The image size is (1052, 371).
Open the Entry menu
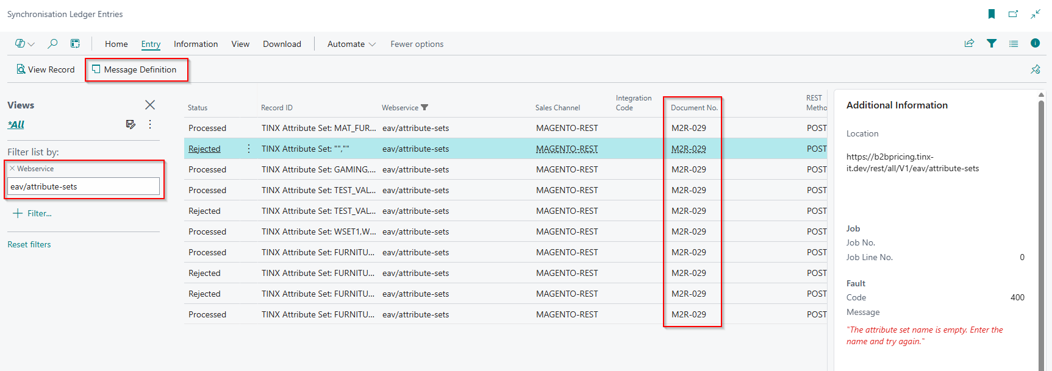pos(151,44)
